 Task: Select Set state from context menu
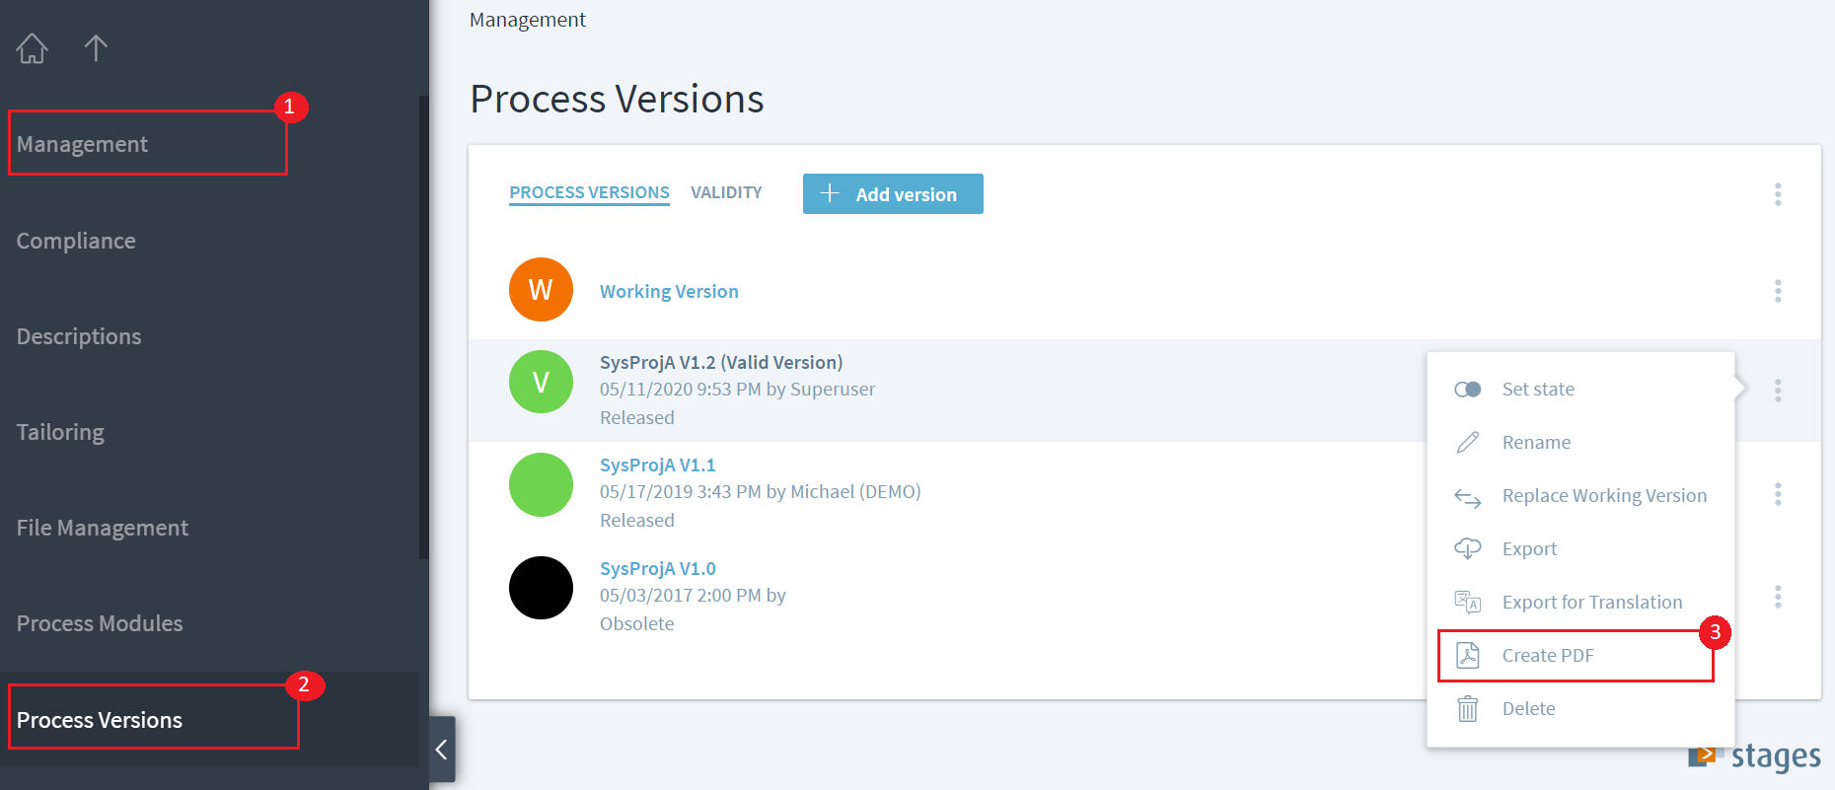[1537, 390]
